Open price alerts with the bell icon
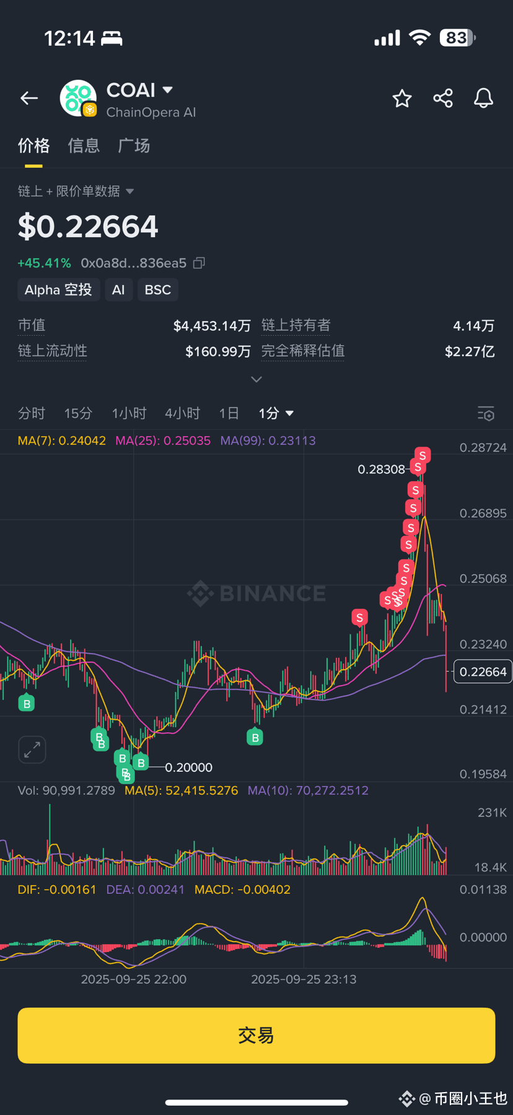 tap(483, 98)
